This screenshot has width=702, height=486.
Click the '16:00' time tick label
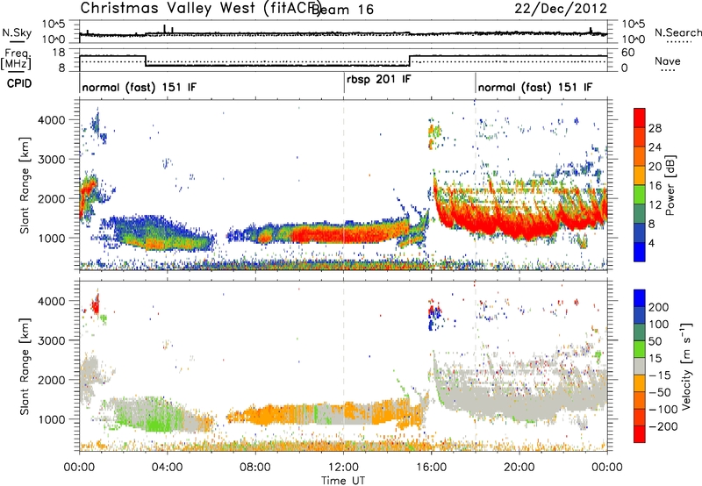point(431,468)
